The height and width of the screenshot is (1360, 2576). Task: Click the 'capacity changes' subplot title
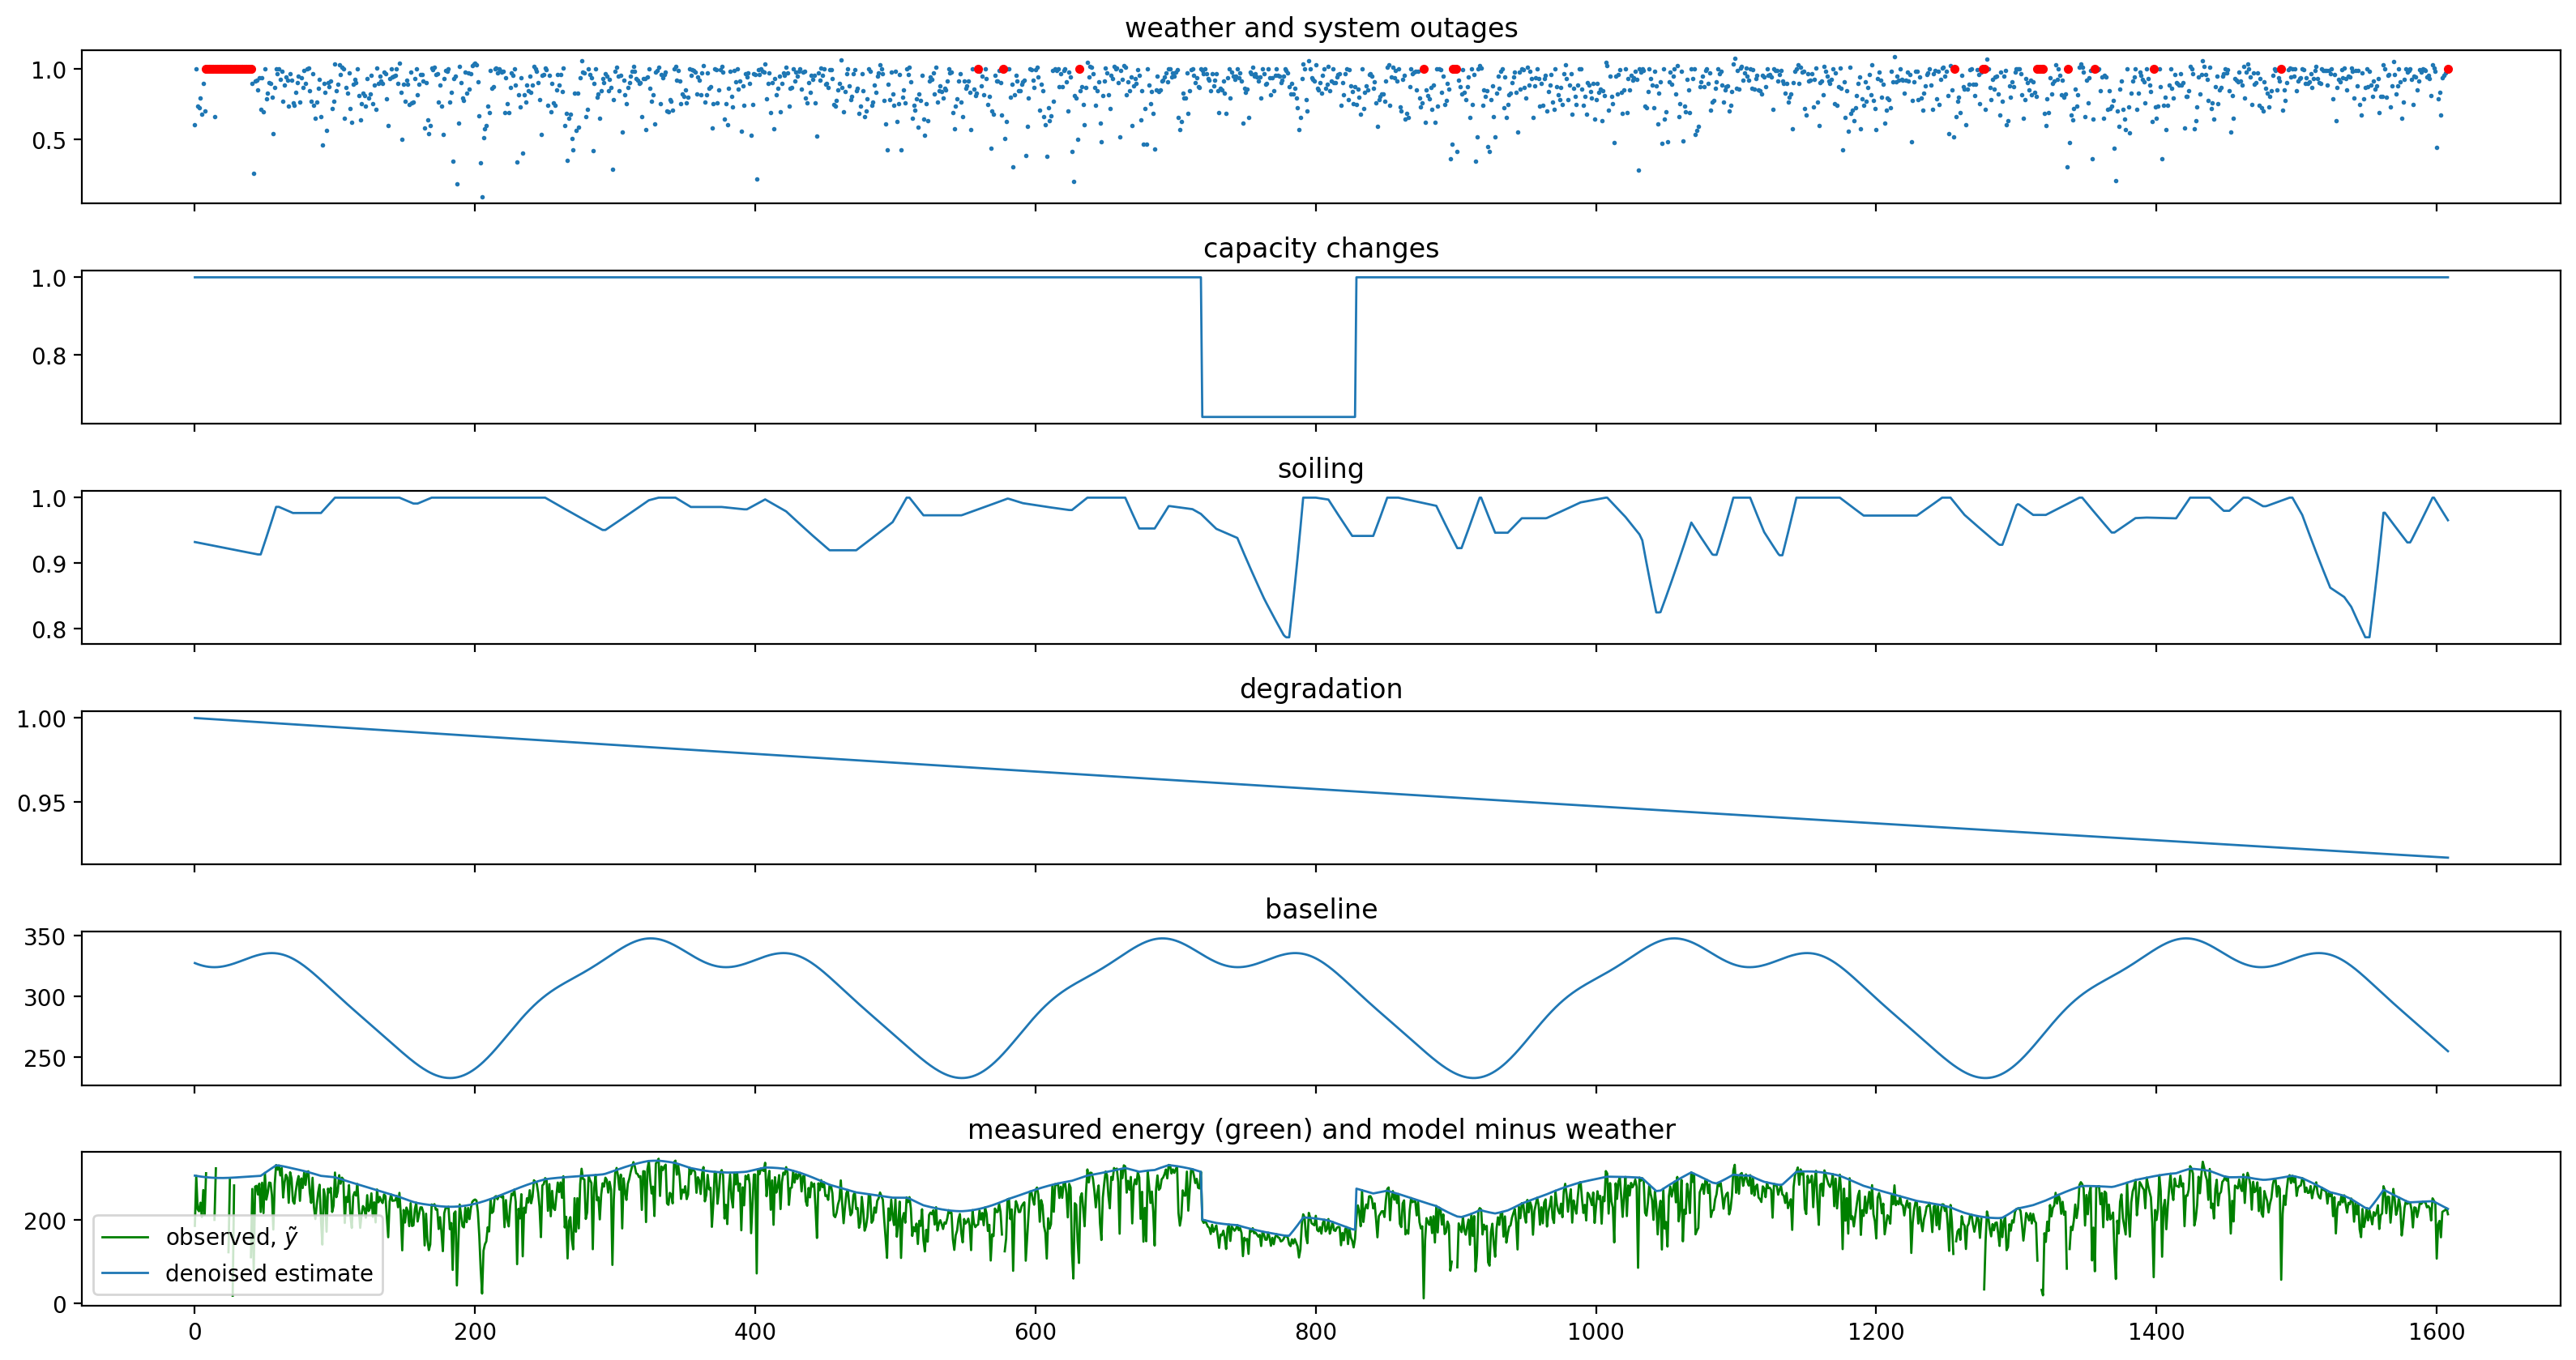1320,248
